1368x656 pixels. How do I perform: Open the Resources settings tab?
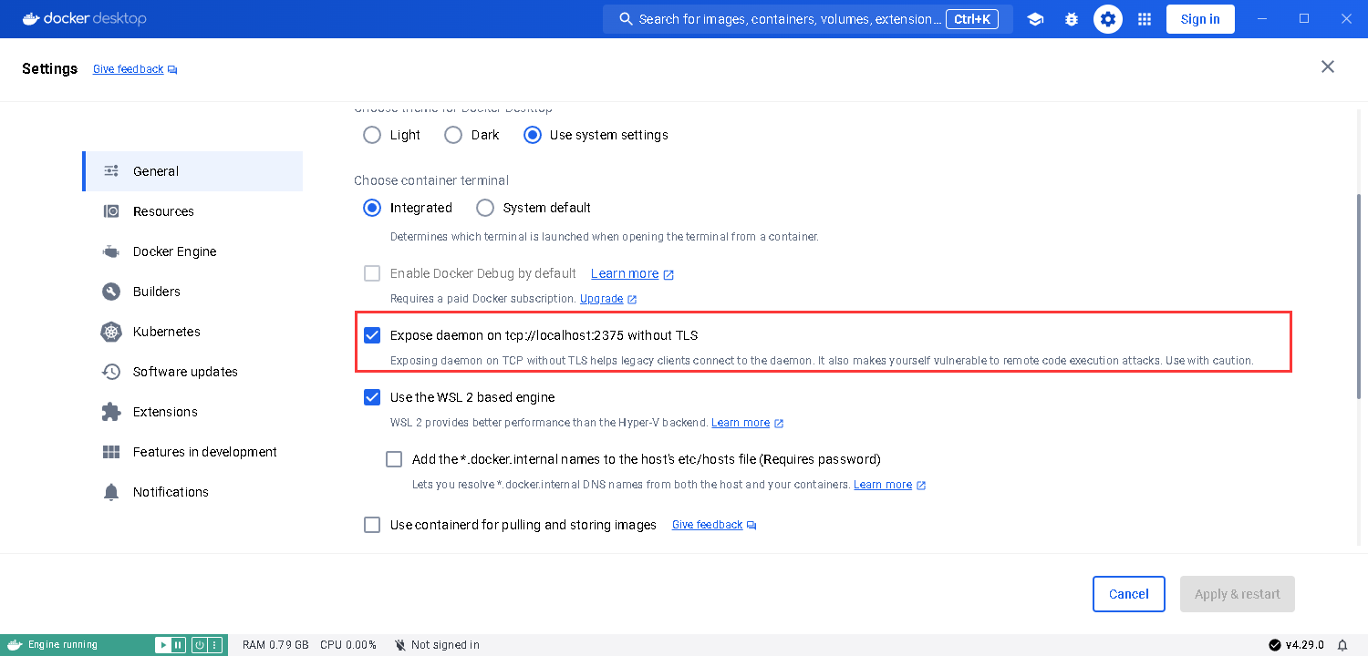(x=192, y=211)
